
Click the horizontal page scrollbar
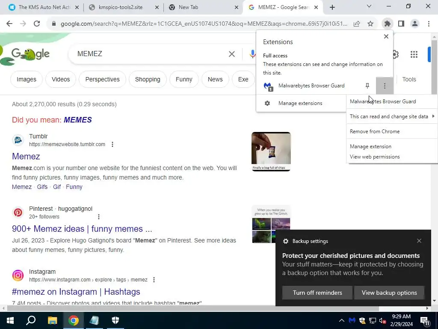pyautogui.click(x=193, y=308)
